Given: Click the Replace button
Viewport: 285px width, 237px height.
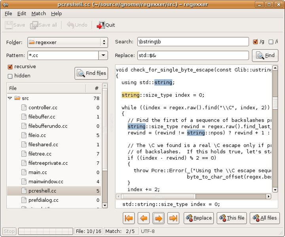Looking at the screenshot, I should coord(199,218).
